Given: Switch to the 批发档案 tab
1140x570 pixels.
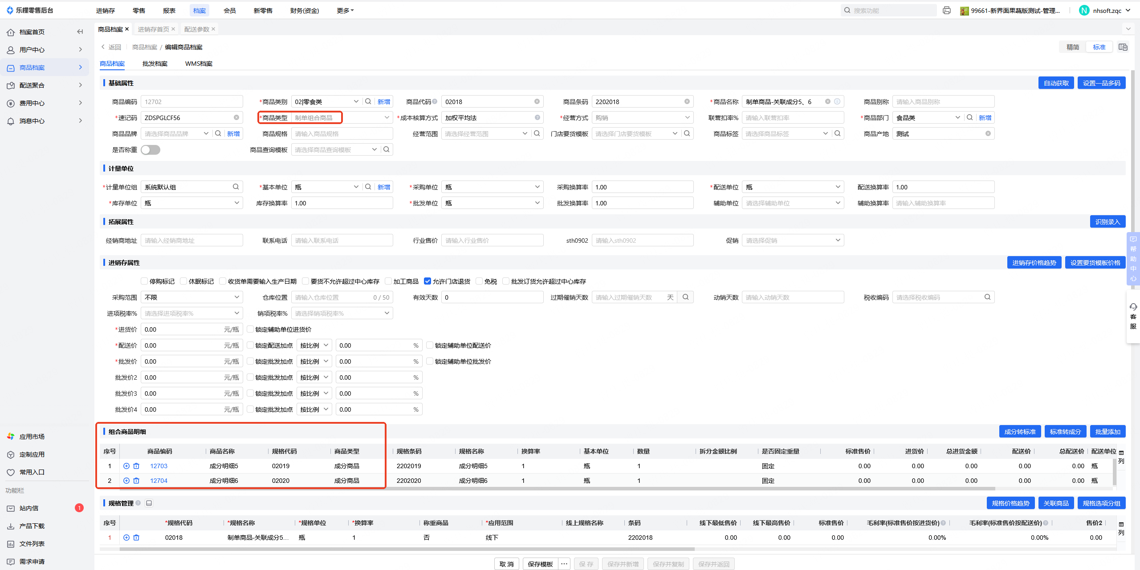Looking at the screenshot, I should [155, 64].
